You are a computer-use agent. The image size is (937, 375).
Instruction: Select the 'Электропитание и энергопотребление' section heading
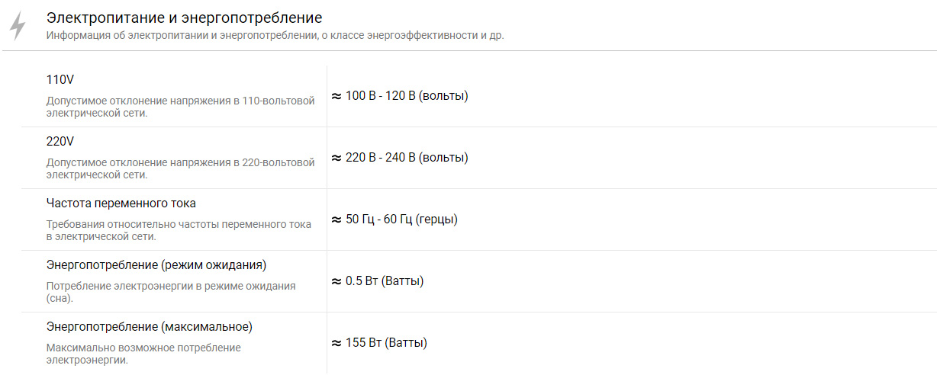[x=184, y=17]
